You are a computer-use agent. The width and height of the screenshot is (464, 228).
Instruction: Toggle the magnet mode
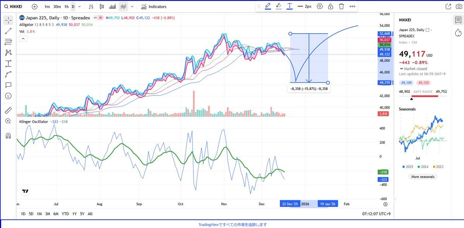click(x=8, y=136)
